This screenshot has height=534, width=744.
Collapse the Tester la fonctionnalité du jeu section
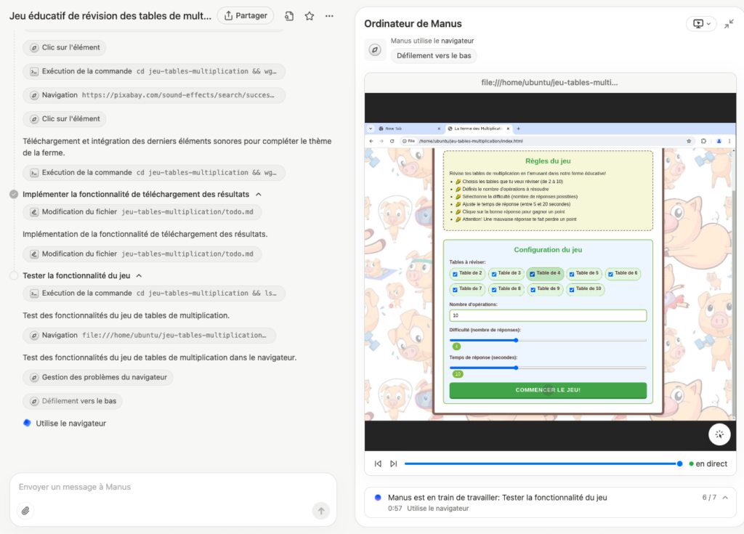(139, 276)
